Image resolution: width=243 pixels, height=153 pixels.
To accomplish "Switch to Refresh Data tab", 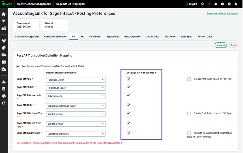I will tap(204, 37).
